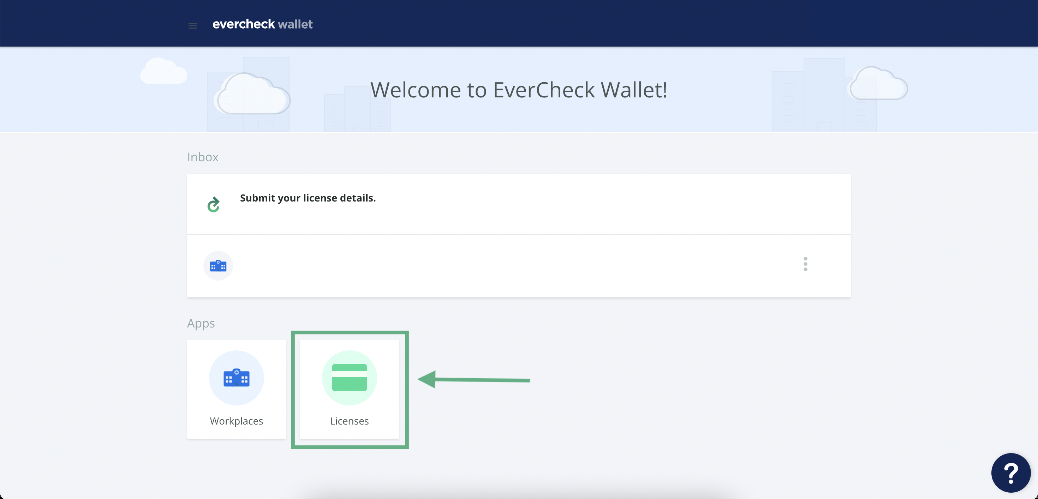Click the EverCheck Wallet logo
Screen dimensions: 1038x499
[262, 24]
